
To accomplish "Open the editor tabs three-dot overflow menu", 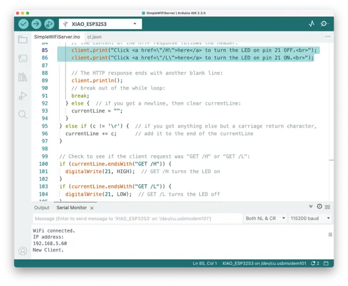I will [x=328, y=37].
